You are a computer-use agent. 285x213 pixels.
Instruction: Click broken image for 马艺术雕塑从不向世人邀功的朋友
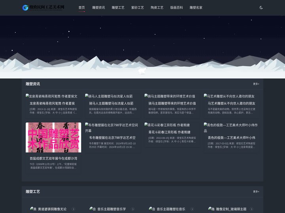coord(229,96)
